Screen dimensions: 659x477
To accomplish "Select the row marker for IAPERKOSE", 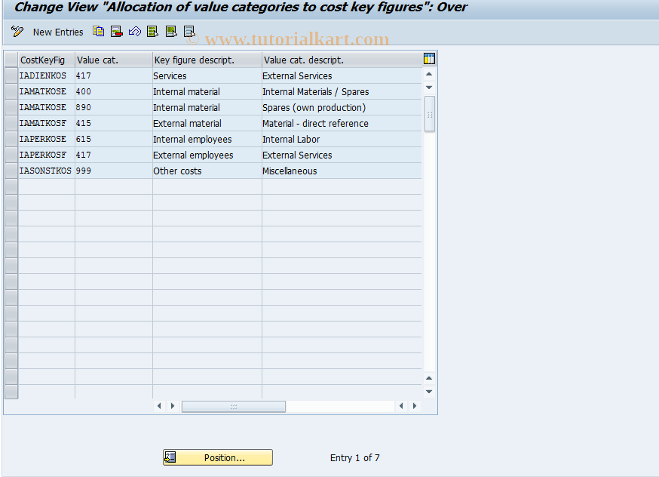I will coord(11,139).
